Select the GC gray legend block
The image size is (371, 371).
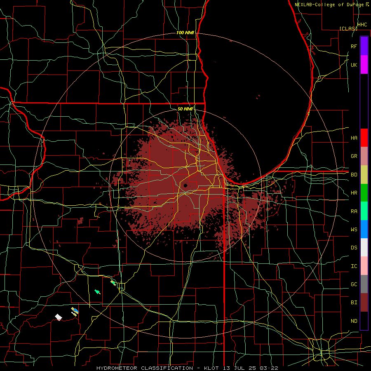(364, 284)
